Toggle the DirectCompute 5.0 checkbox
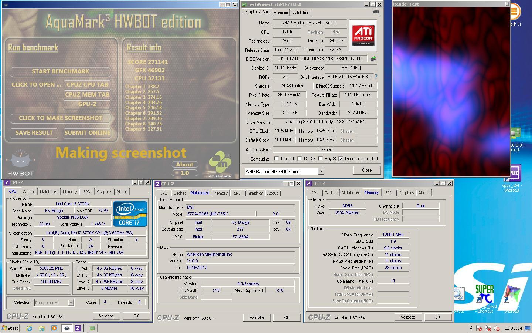532x333 pixels. click(341, 159)
